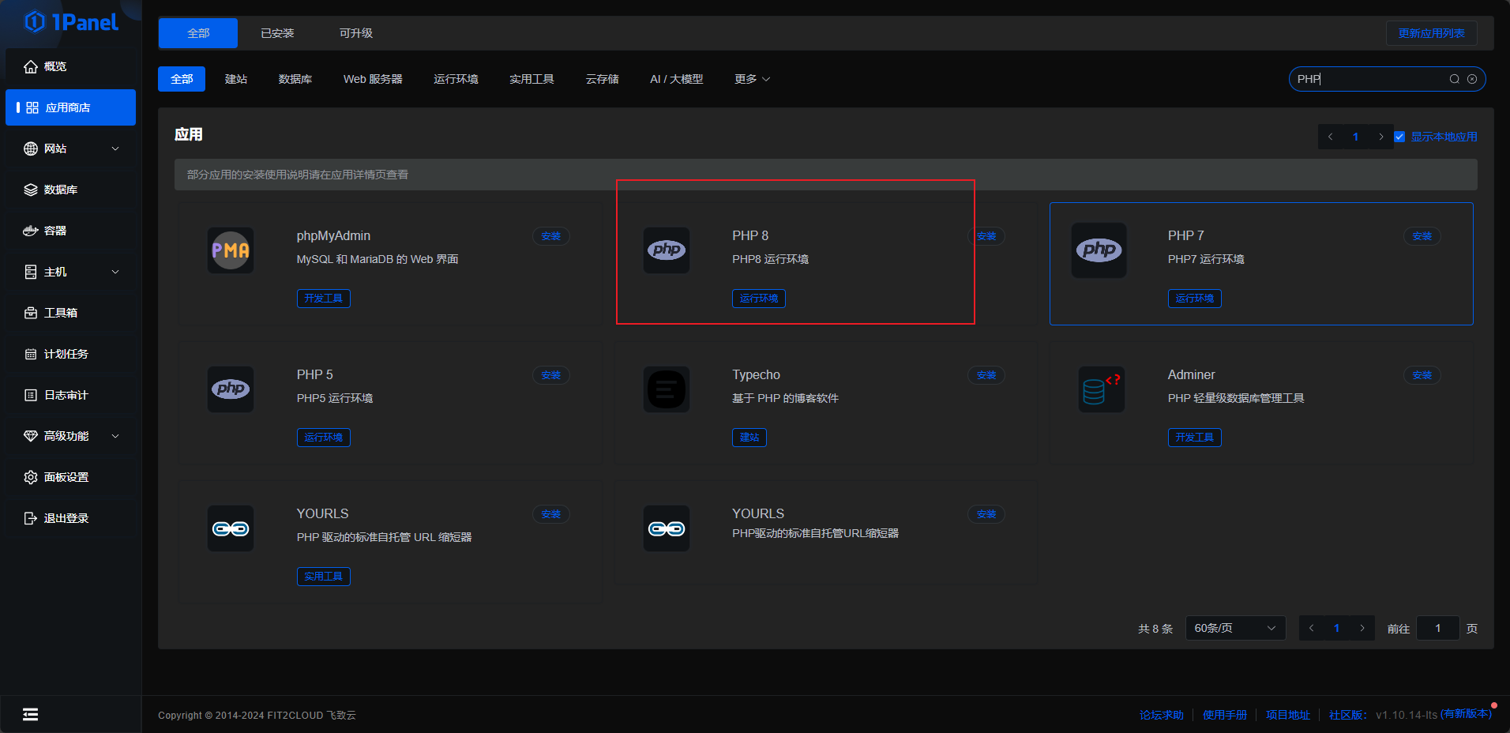The width and height of the screenshot is (1510, 733).
Task: Filter by 建站 category
Action: pos(236,79)
